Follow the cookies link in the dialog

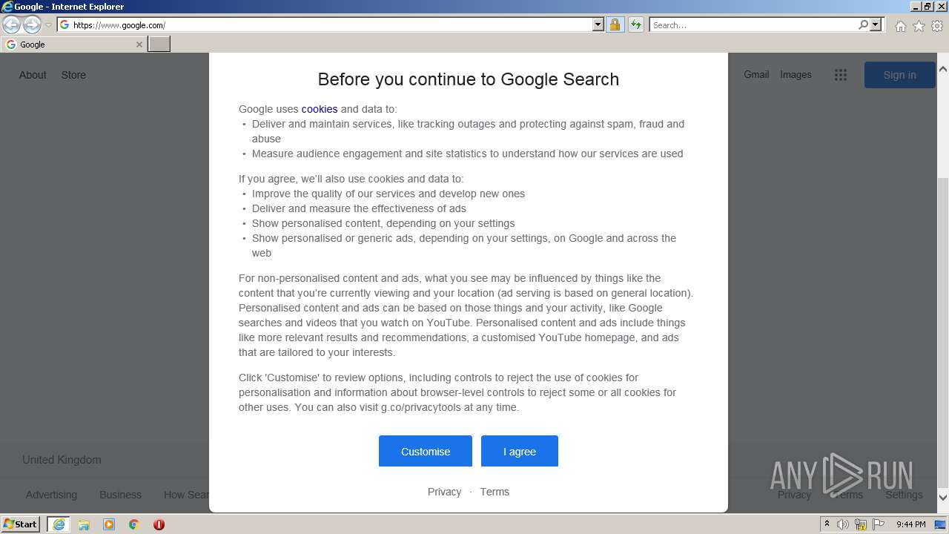(320, 109)
